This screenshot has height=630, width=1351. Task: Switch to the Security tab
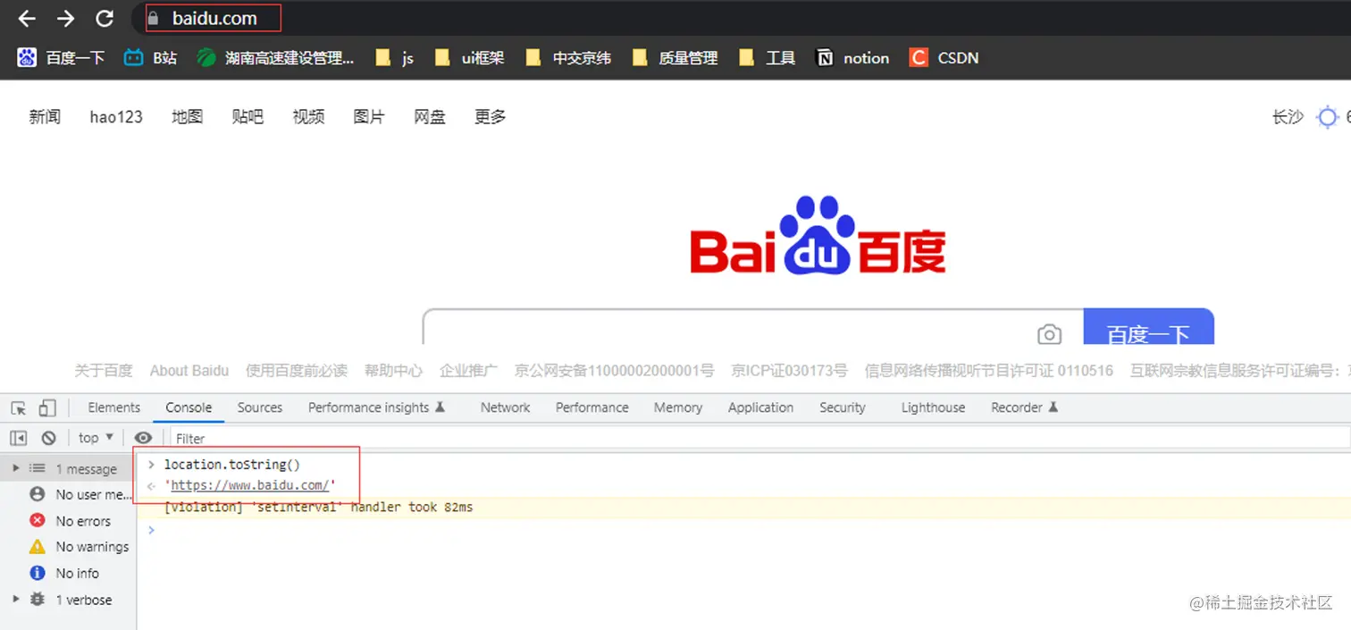(843, 407)
